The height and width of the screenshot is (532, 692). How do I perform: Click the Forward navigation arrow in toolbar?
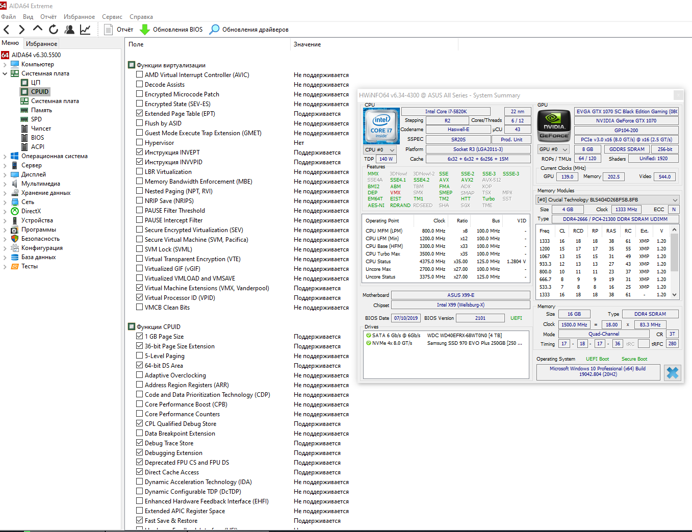(x=22, y=30)
